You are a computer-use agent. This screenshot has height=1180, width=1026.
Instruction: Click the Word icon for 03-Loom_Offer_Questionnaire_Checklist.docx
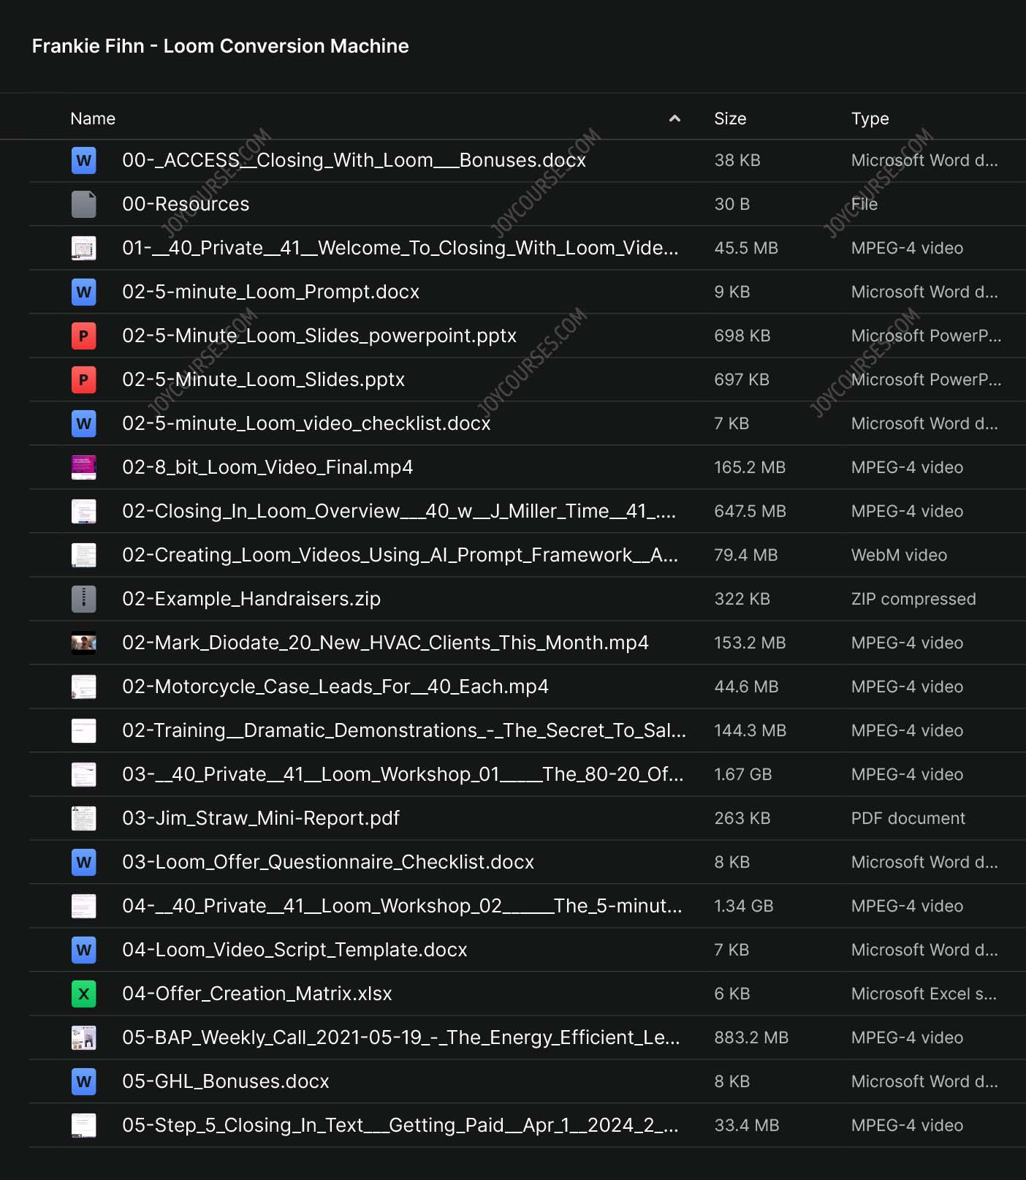click(x=83, y=862)
